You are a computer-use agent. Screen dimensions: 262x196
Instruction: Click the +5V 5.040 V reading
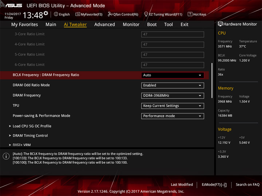click(244, 143)
